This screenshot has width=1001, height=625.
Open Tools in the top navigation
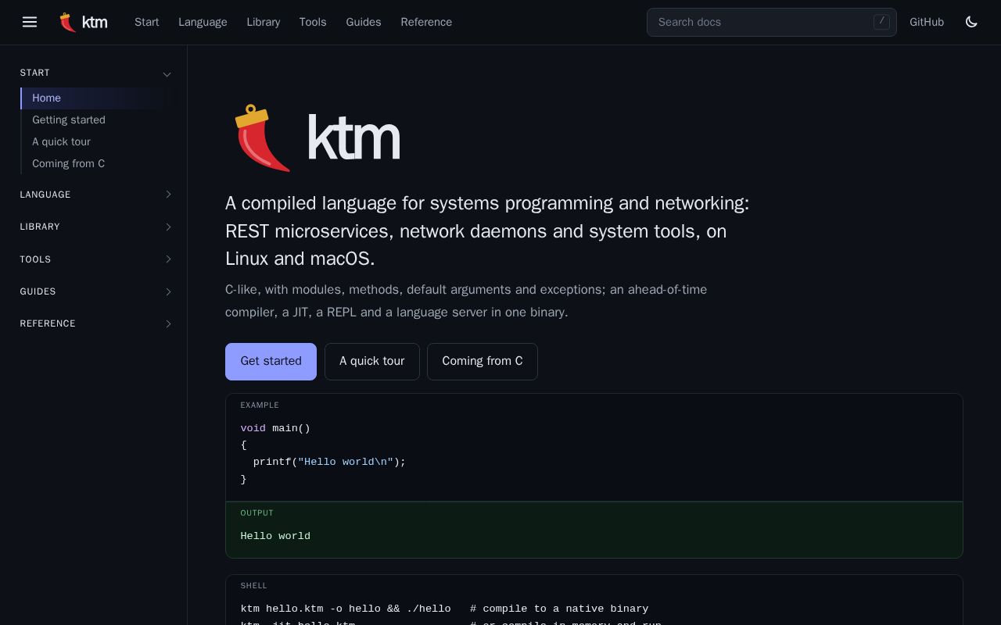(312, 22)
